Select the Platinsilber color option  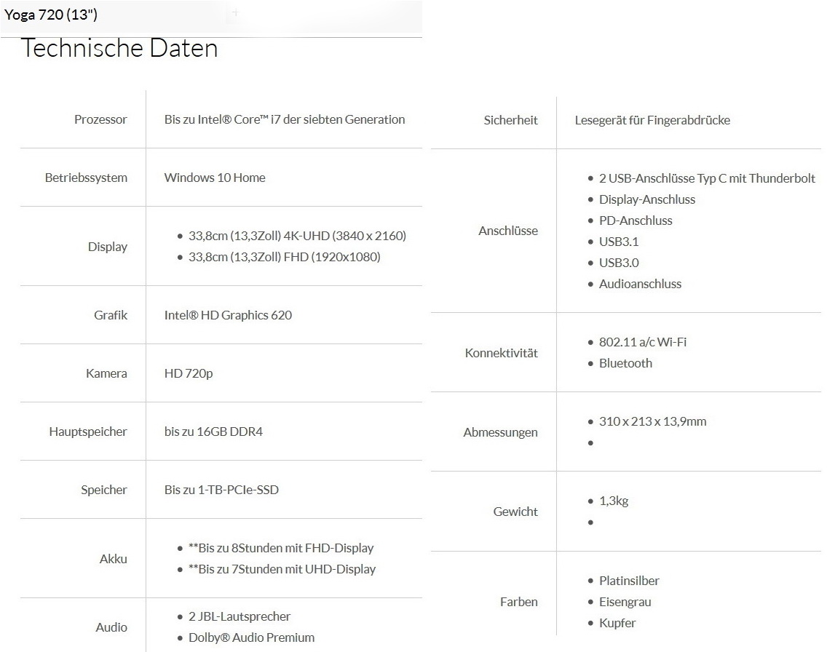coord(629,581)
